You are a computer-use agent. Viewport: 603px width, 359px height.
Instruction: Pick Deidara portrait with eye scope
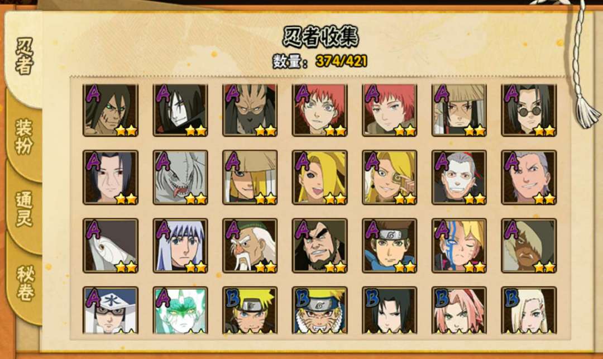[x=389, y=177]
